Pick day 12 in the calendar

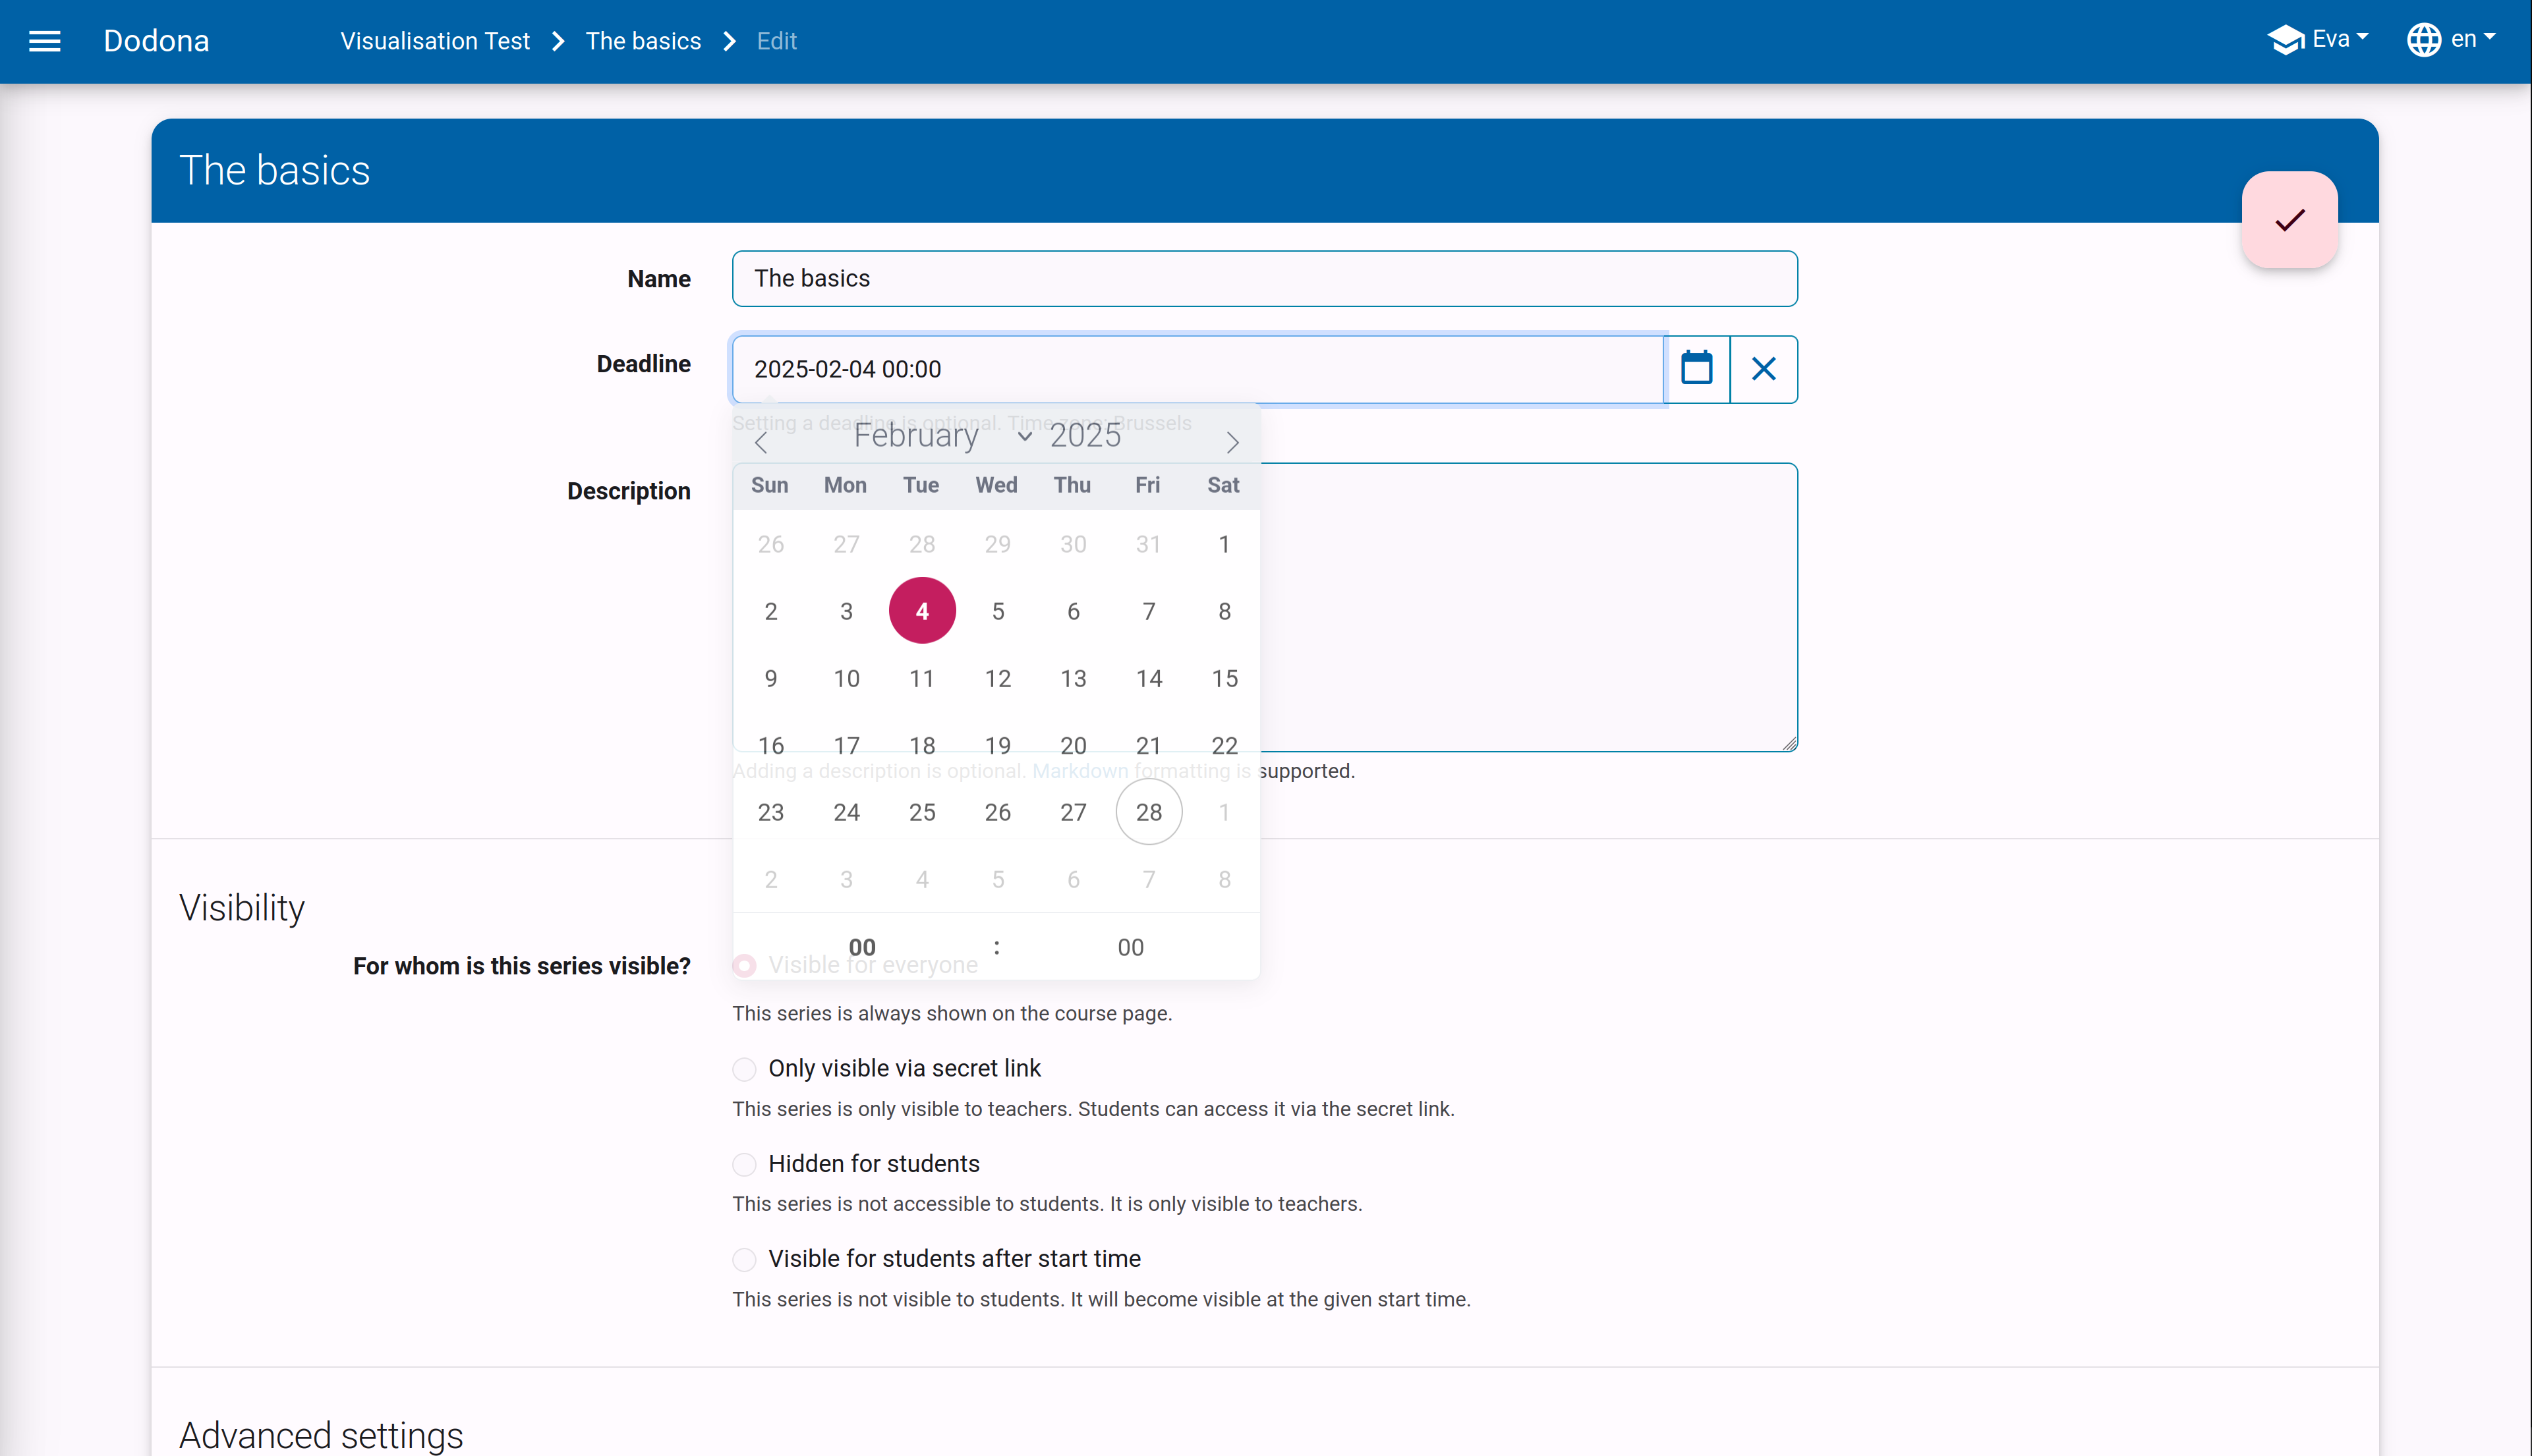pyautogui.click(x=998, y=678)
